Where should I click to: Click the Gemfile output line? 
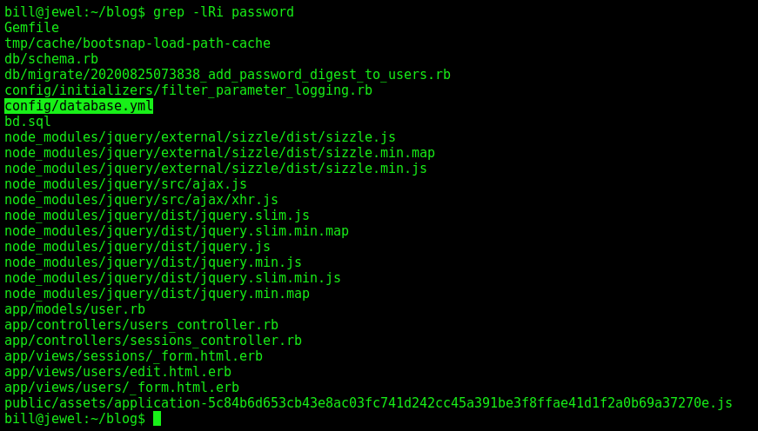(32, 28)
